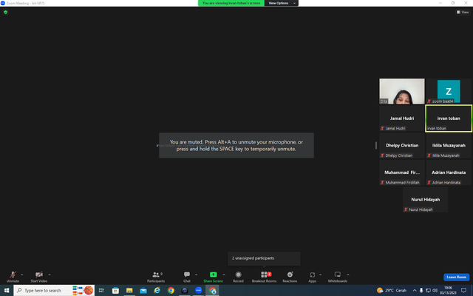Open the View Options dropdown
The height and width of the screenshot is (296, 473).
(281, 3)
